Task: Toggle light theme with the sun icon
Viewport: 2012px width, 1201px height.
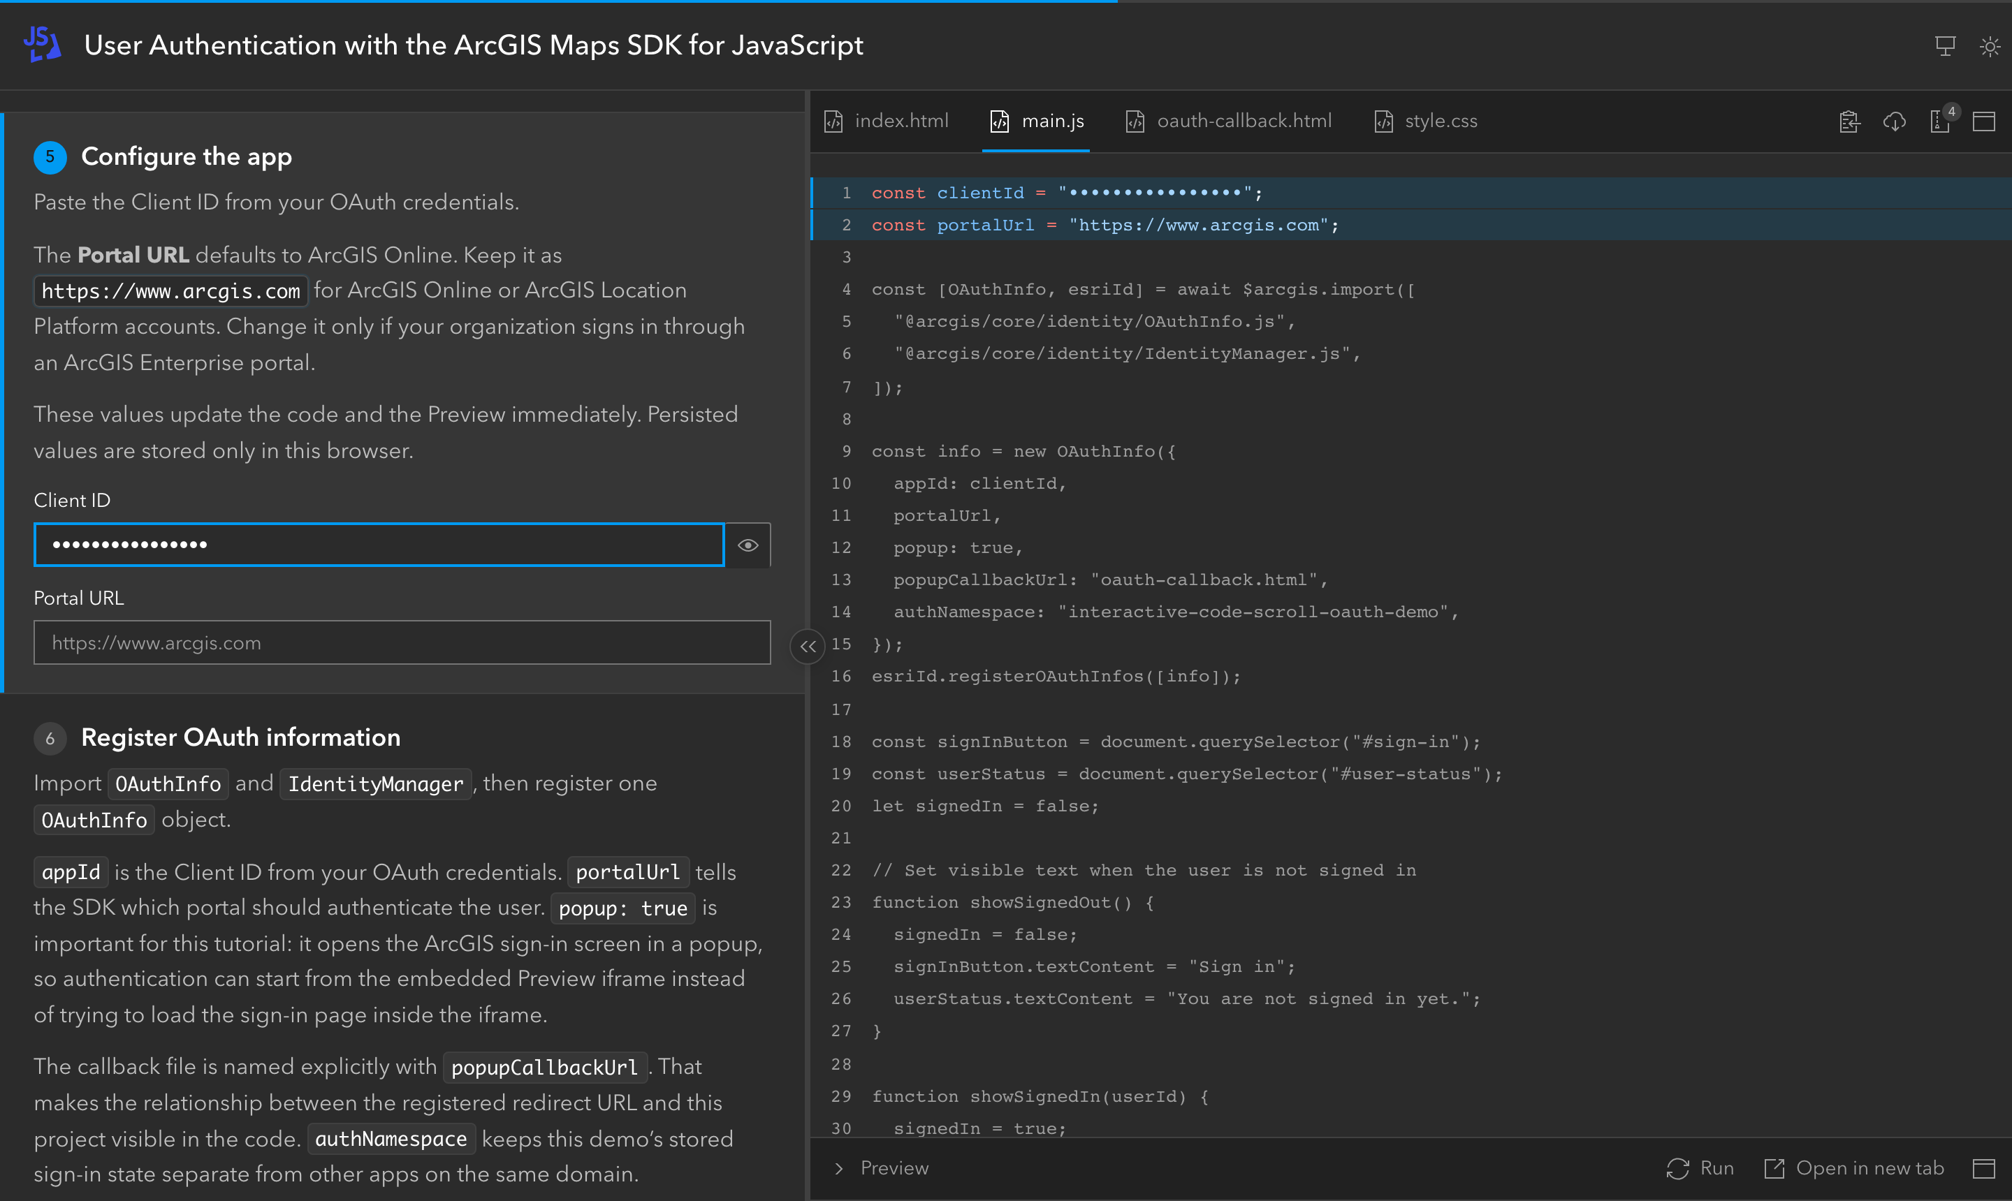Action: [x=1990, y=46]
